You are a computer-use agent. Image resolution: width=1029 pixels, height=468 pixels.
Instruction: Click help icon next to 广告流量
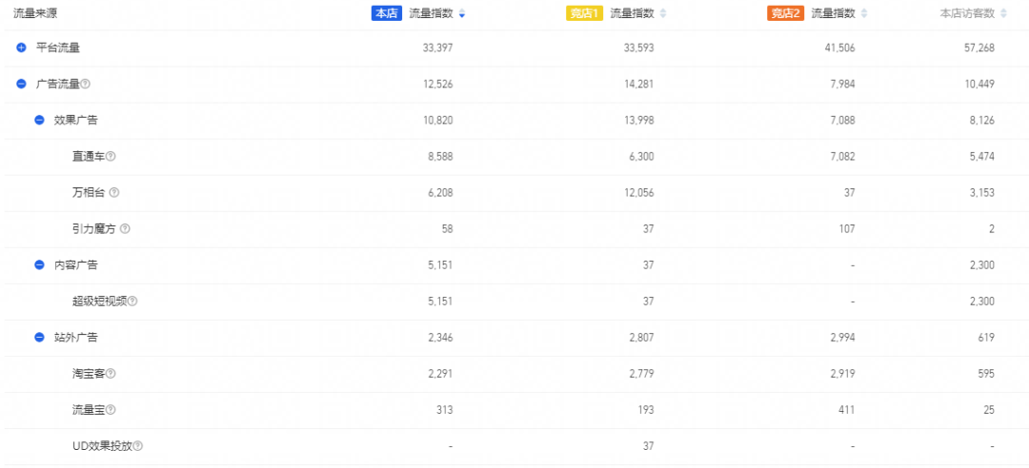(86, 85)
